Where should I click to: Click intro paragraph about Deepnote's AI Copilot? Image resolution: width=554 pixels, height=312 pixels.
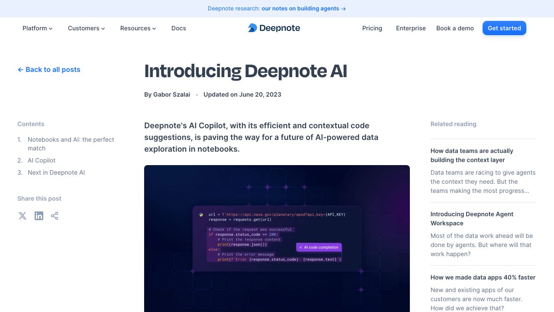point(261,137)
